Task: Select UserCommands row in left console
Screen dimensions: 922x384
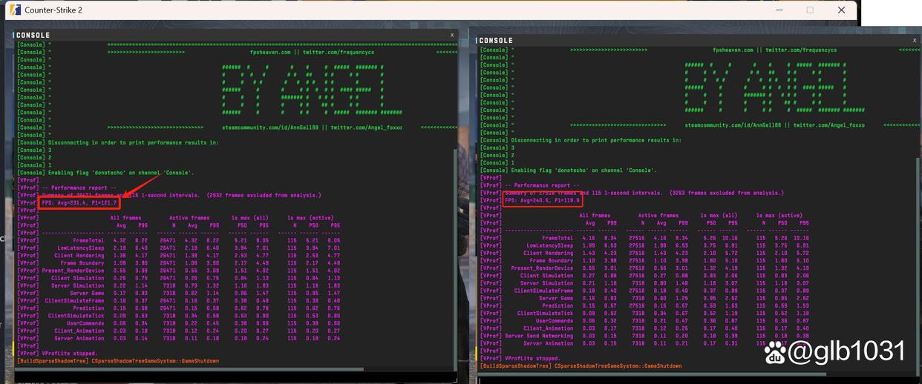Action: (x=178, y=323)
